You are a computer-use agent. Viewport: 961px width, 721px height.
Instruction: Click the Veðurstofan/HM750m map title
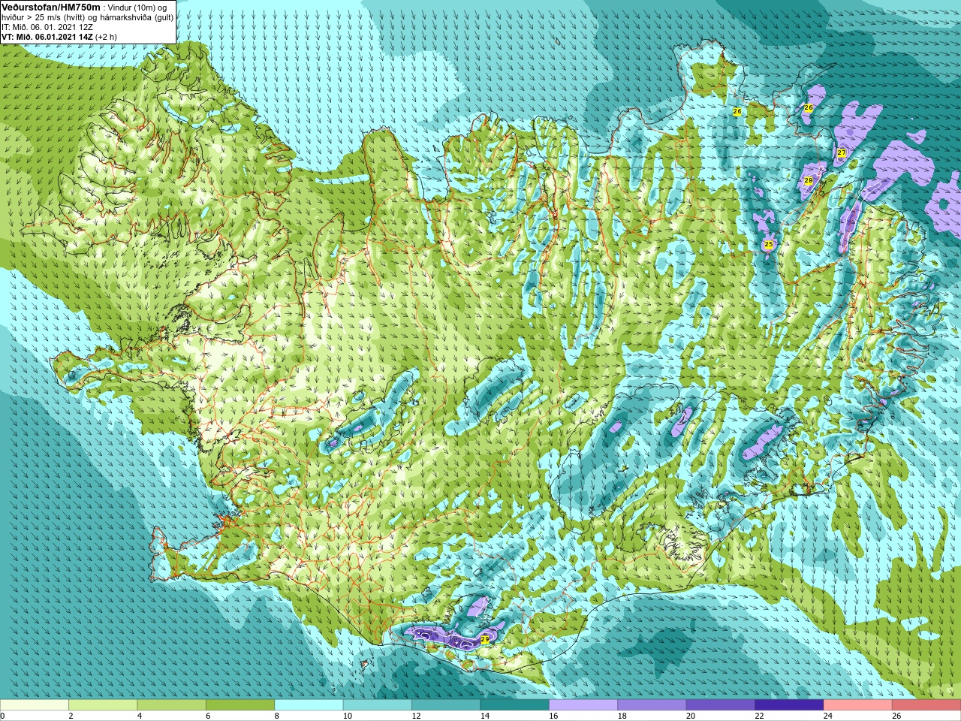pyautogui.click(x=51, y=7)
